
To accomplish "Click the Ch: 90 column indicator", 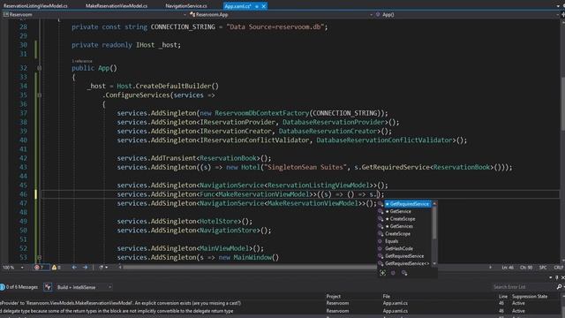I will click(x=526, y=268).
